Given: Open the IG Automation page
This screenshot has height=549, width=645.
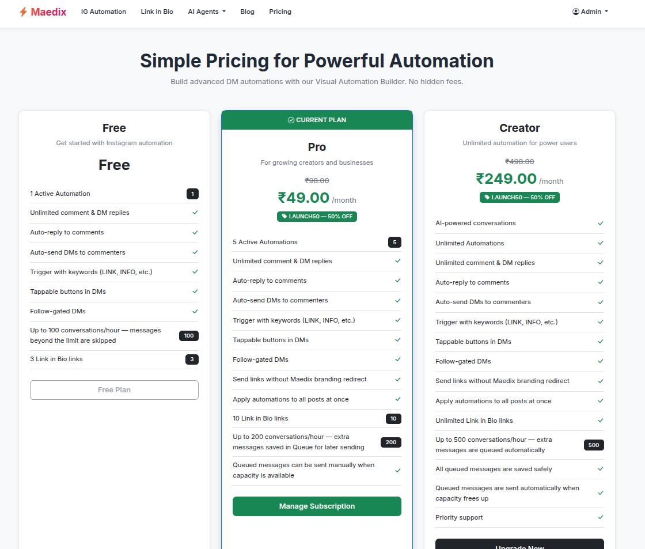Looking at the screenshot, I should tap(103, 11).
